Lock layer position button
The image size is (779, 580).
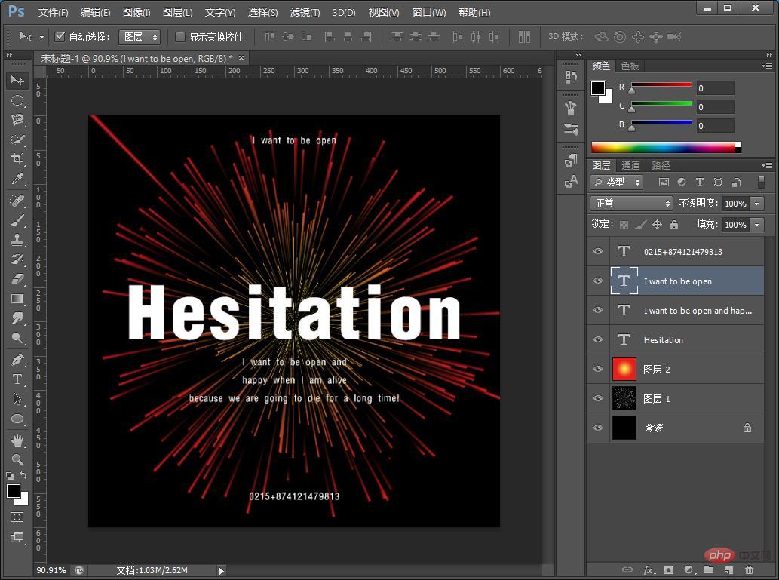[657, 225]
